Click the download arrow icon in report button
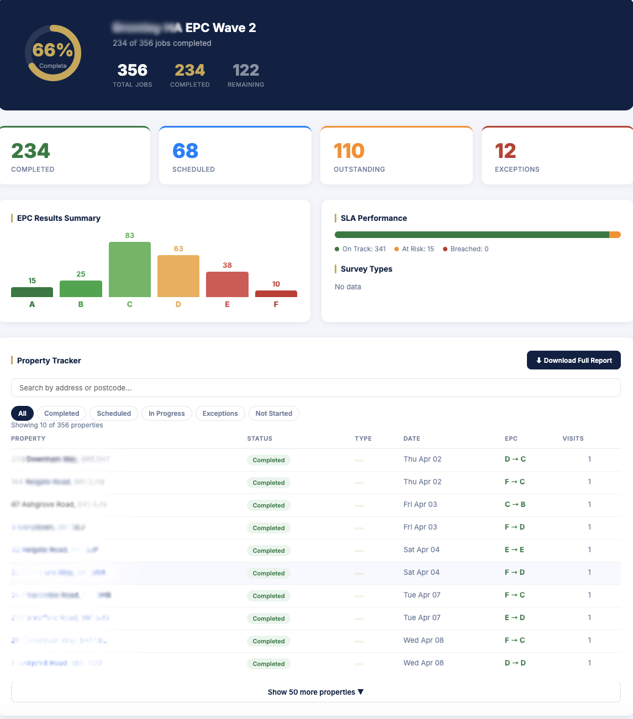The image size is (633, 719). tap(539, 361)
